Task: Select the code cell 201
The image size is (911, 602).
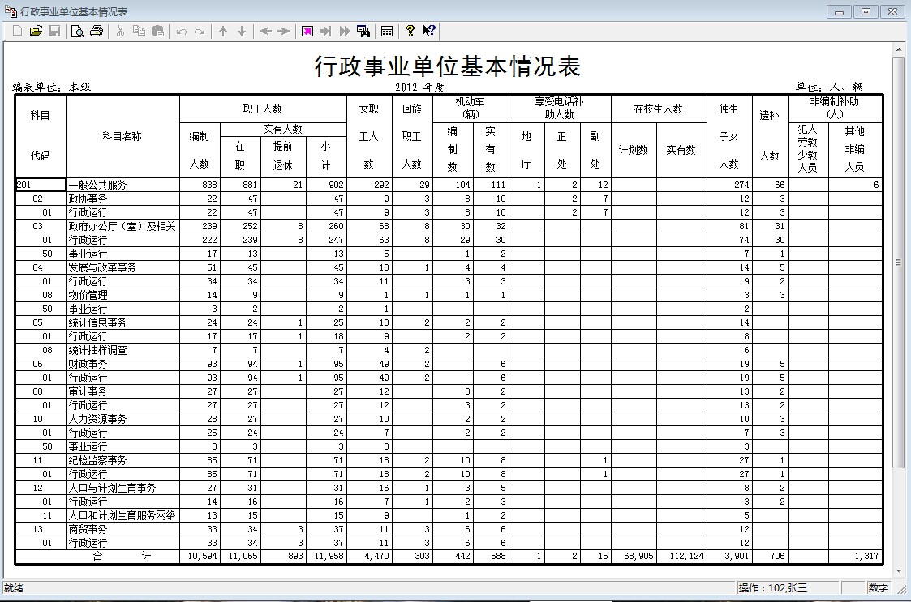Action: 40,185
